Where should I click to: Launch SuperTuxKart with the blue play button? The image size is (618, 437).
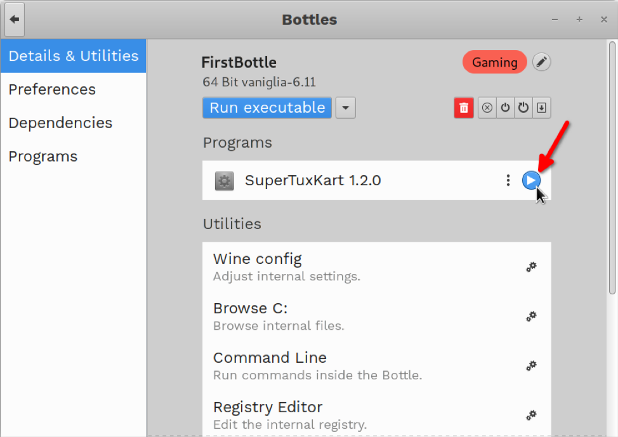tap(531, 181)
